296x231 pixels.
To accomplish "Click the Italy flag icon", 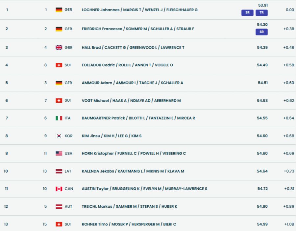I will (59, 118).
